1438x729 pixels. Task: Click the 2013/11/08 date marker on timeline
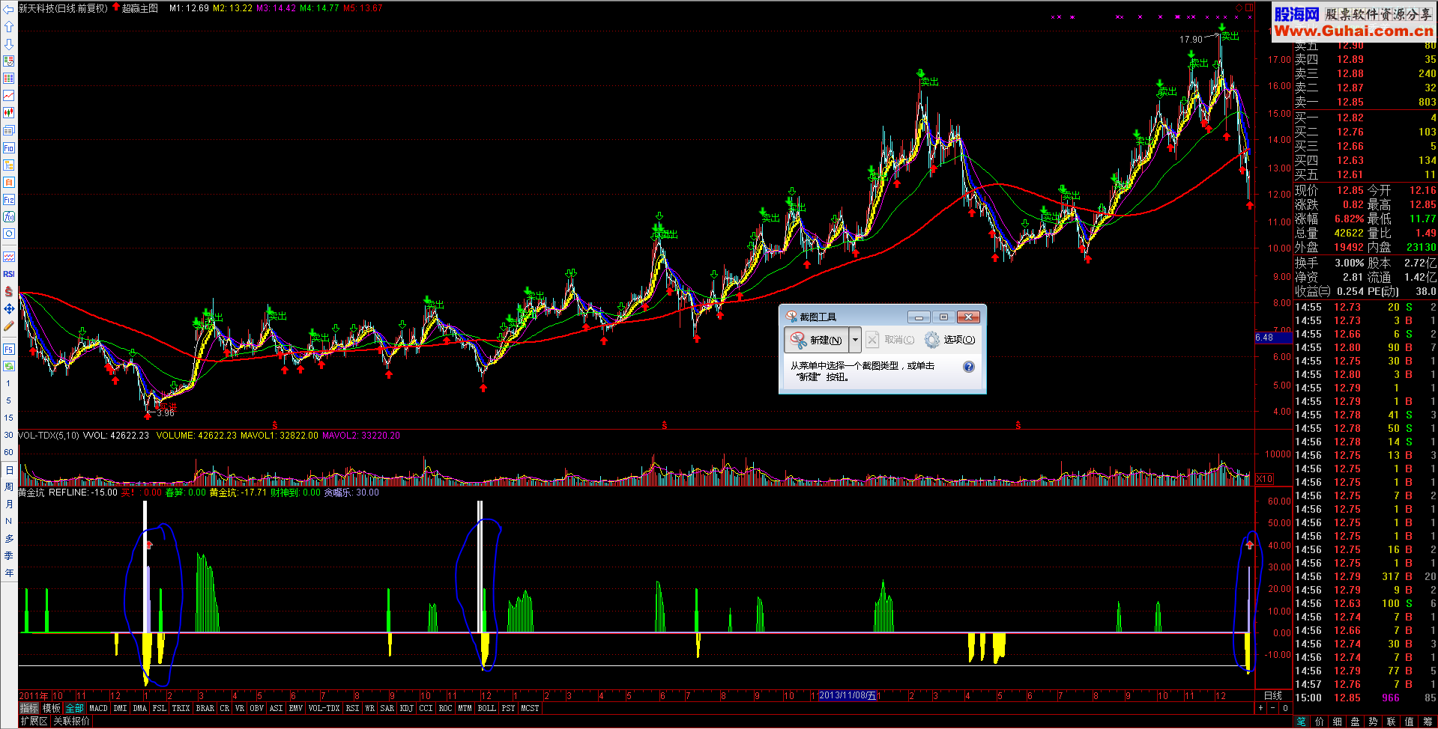pyautogui.click(x=848, y=695)
